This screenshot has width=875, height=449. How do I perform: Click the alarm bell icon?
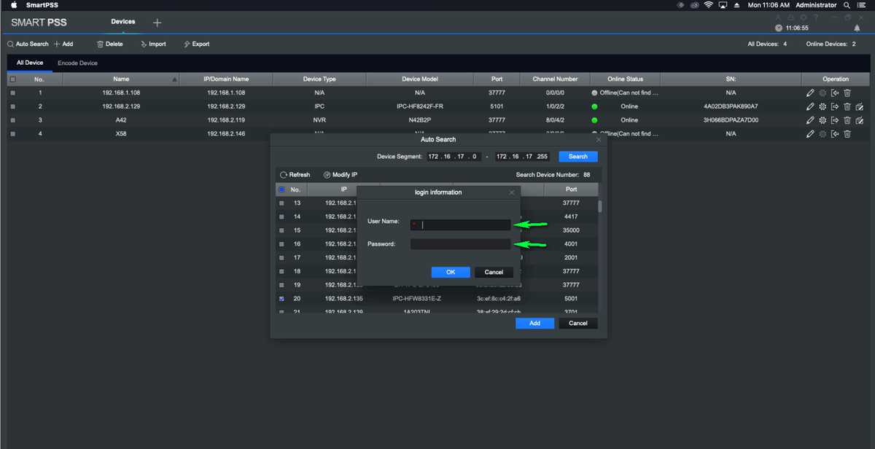[857, 28]
